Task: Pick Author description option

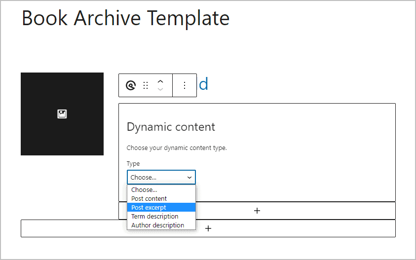Action: pyautogui.click(x=161, y=225)
